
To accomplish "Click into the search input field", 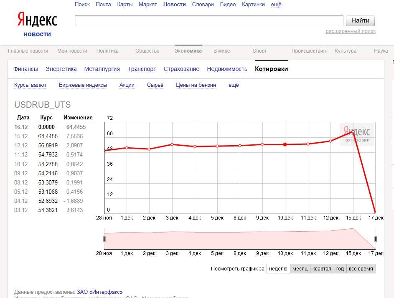I will coord(209,20).
